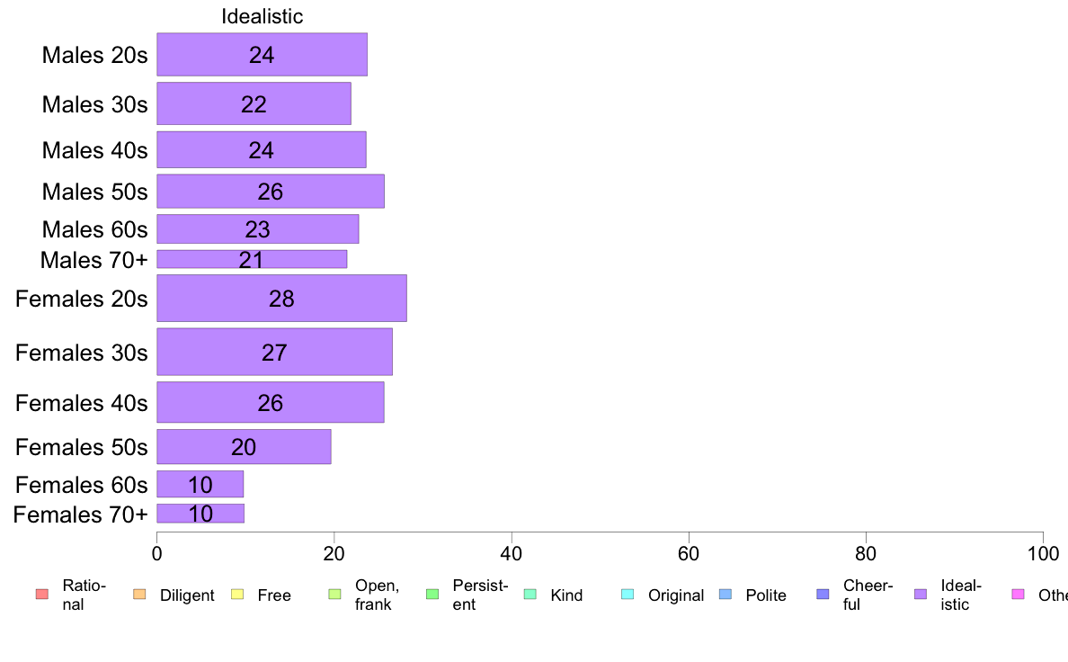
Task: Select the Original cyan legend swatch
Action: (628, 595)
